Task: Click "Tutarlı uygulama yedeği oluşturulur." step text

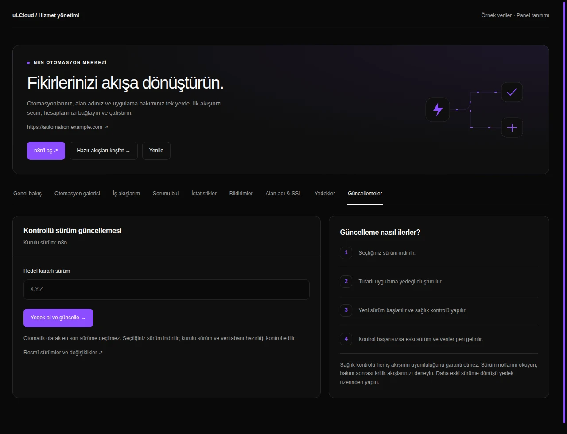Action: click(x=400, y=282)
